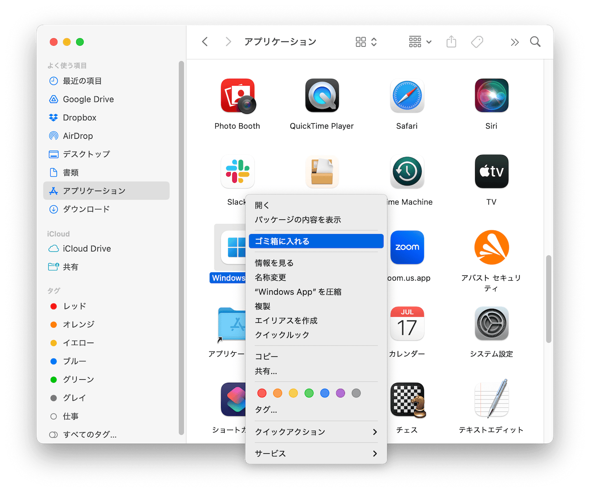Choose 開く from the context menu
This screenshot has height=492, width=590.
point(316,205)
